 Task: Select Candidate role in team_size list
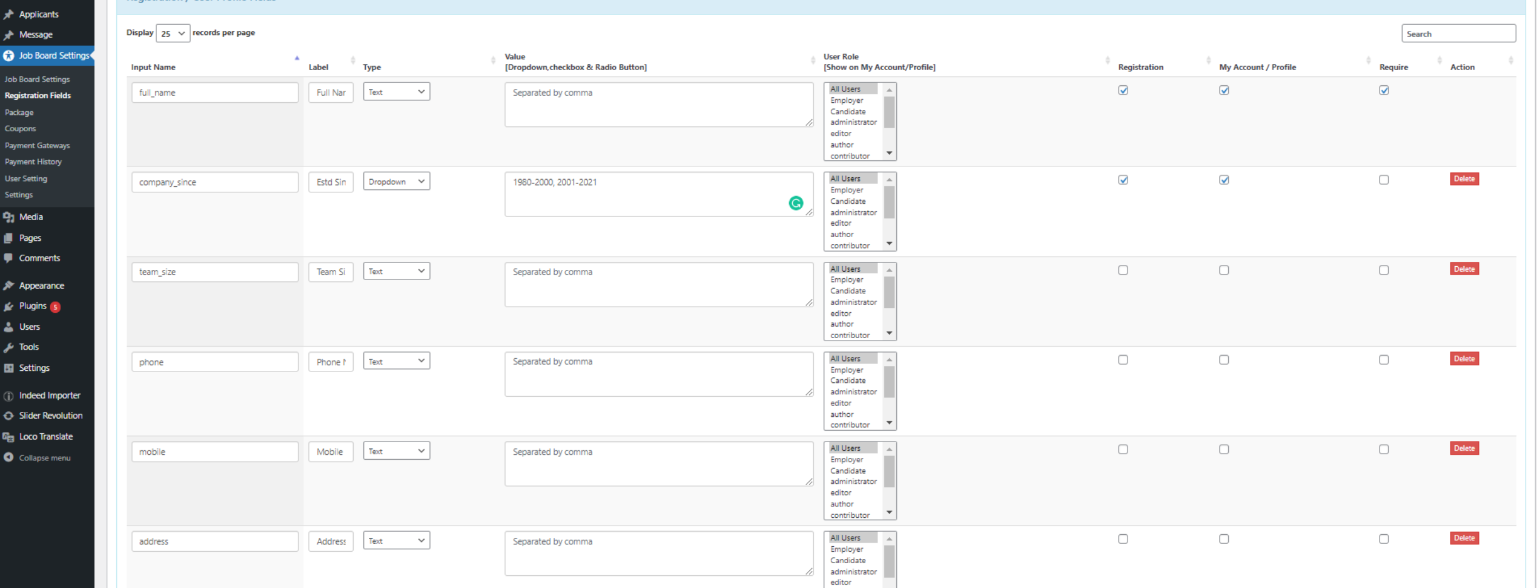848,291
